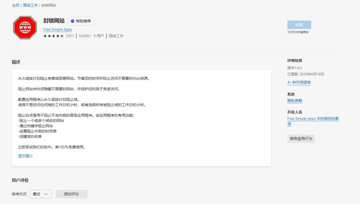Click the 排序方式 label
The width and height of the screenshot is (360, 204).
[19, 194]
